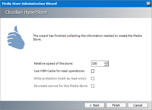Click the thumbs-up wizard icon
The height and width of the screenshot is (110, 152).
pos(16,37)
